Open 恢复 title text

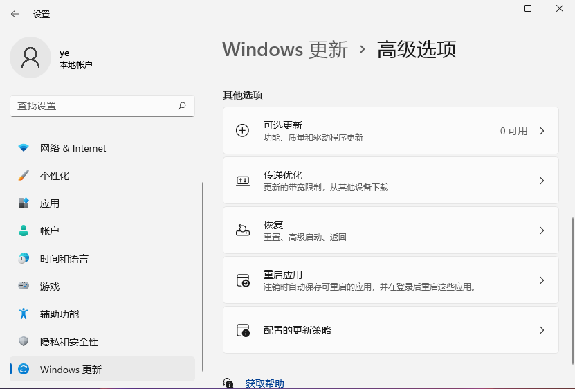click(x=273, y=224)
